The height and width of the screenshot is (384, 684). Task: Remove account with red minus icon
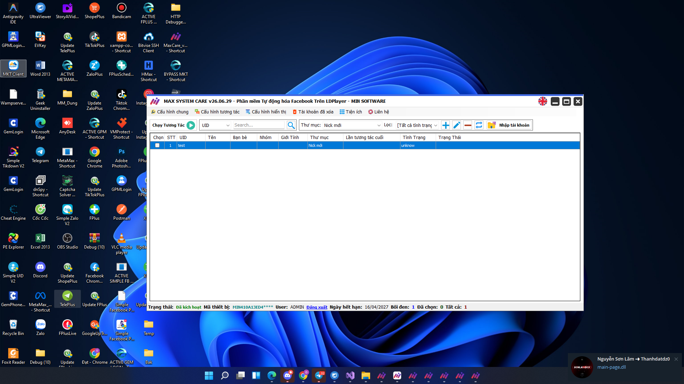tap(468, 125)
